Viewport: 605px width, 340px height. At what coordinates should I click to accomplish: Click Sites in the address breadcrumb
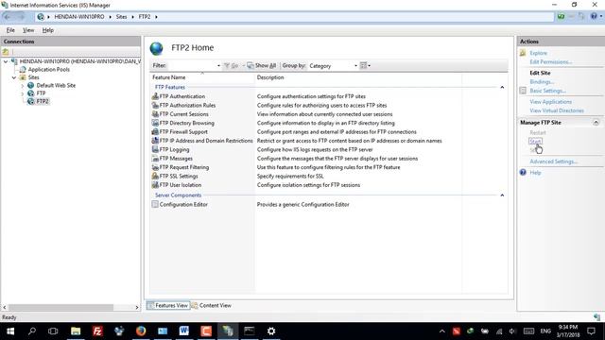coord(121,17)
